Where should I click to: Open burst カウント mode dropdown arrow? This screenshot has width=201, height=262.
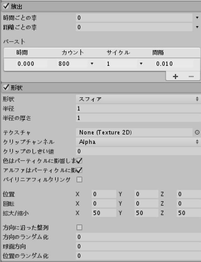click(x=92, y=64)
